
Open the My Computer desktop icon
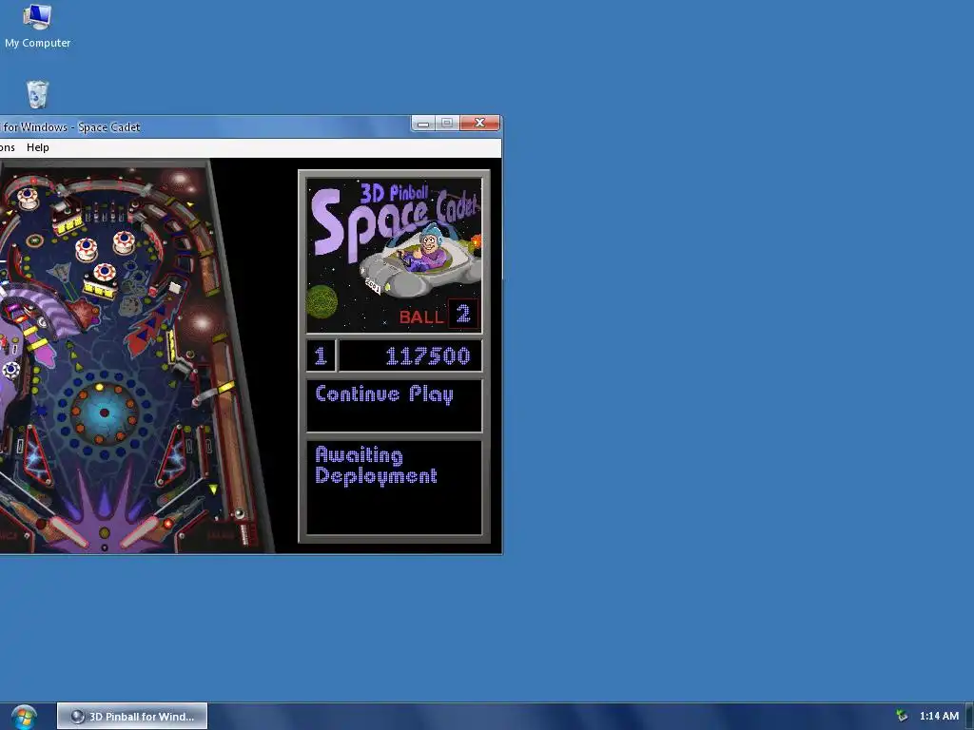pos(37,26)
